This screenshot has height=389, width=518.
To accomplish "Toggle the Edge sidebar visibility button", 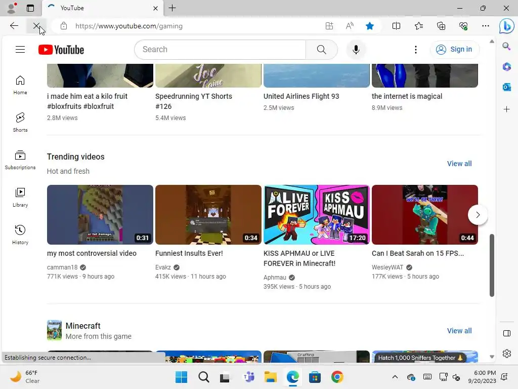I will 506,333.
